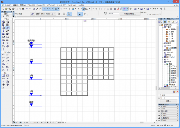Screen dimensions: 180x128
Task: Select the Circle/Arc tool in toolbox
Action: coord(3,67)
